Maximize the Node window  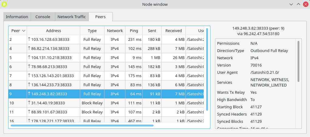pyautogui.click(x=298, y=4)
